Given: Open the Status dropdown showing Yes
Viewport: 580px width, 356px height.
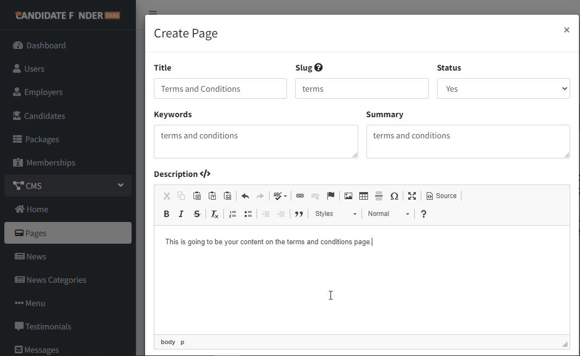Looking at the screenshot, I should tap(503, 88).
